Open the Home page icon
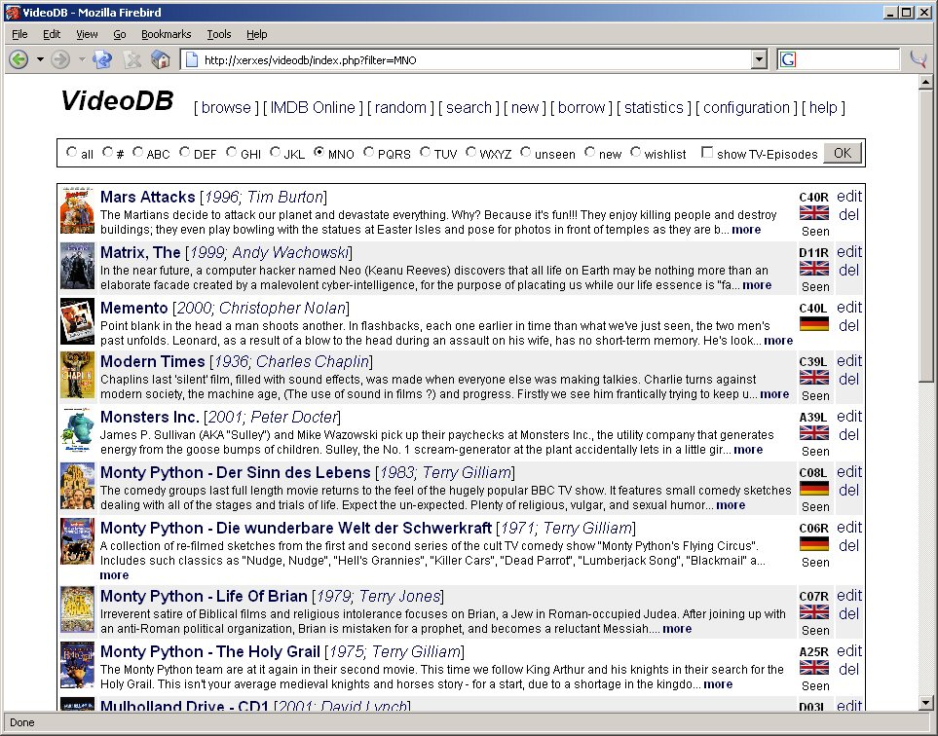 pos(161,59)
